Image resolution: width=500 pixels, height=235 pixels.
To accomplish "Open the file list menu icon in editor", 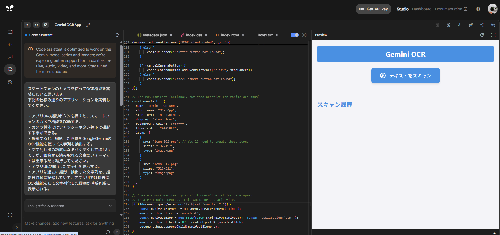I will pos(130,35).
